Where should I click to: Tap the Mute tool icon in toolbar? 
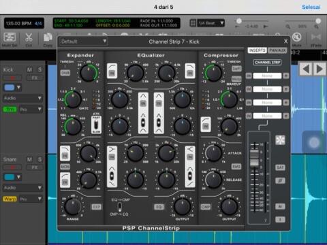click(296, 37)
